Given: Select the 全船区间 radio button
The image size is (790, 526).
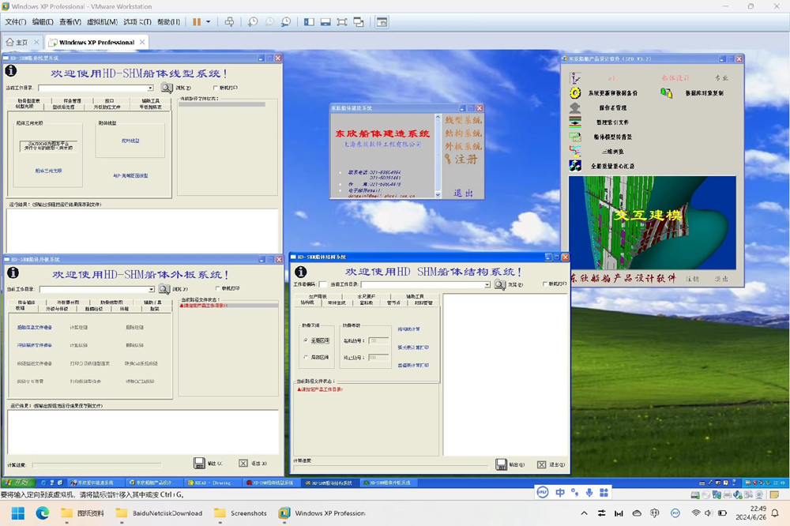Looking at the screenshot, I should (x=305, y=340).
